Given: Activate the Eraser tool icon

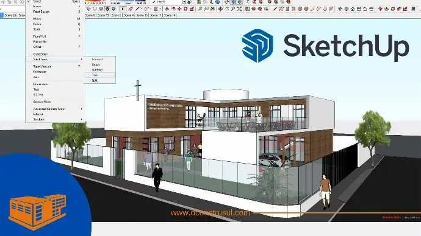Looking at the screenshot, I should click(131, 9).
